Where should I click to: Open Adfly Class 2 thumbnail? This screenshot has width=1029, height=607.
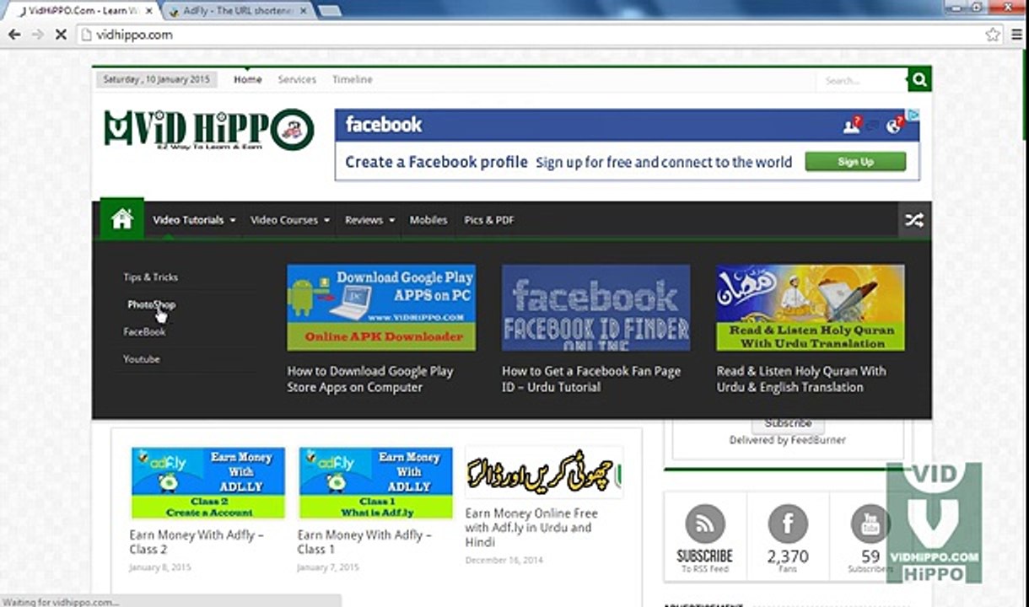(x=207, y=483)
